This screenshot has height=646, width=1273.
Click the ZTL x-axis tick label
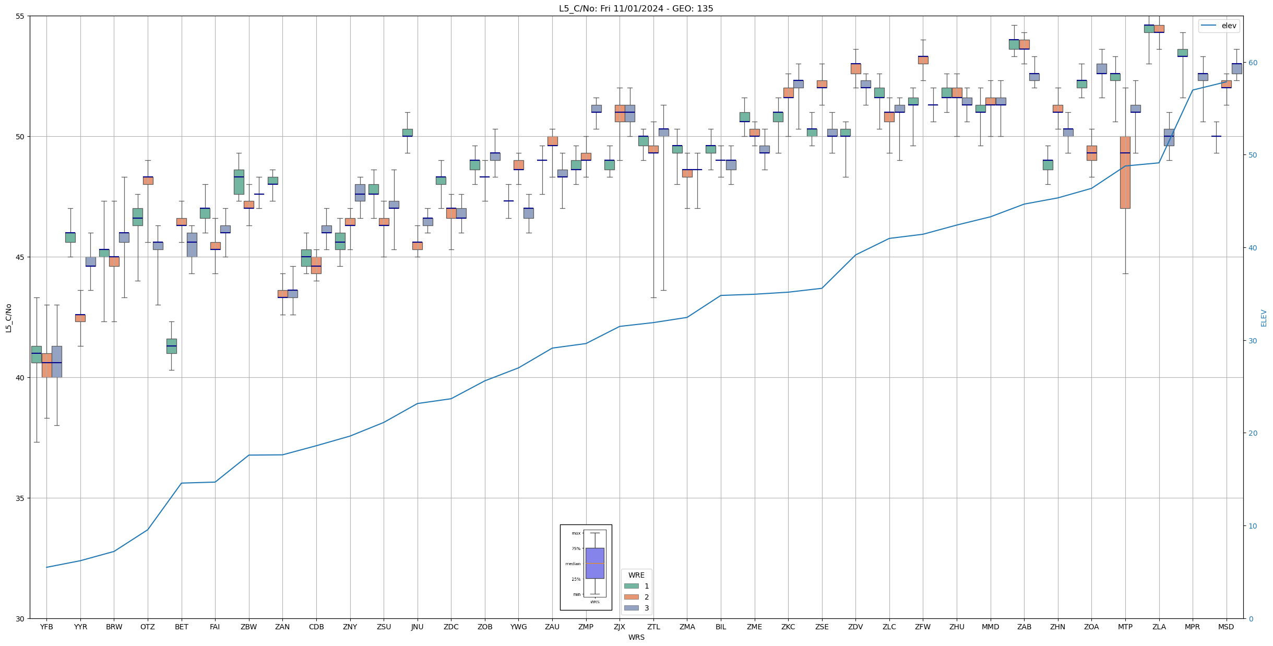(x=653, y=627)
